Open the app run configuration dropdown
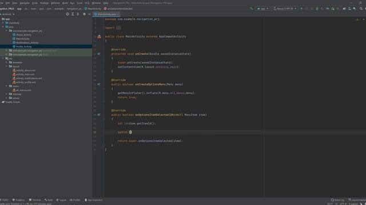Viewport: 366px width, 205px height. pyautogui.click(x=262, y=9)
